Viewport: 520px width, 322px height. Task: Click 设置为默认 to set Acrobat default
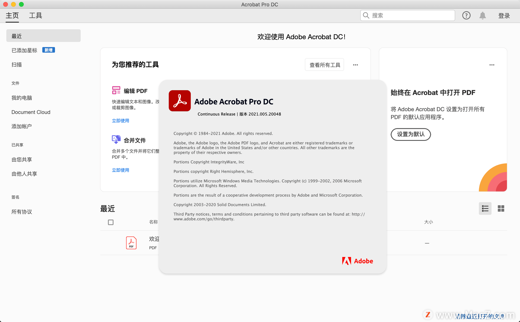pos(411,134)
